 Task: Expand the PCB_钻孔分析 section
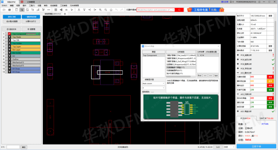[238, 59]
